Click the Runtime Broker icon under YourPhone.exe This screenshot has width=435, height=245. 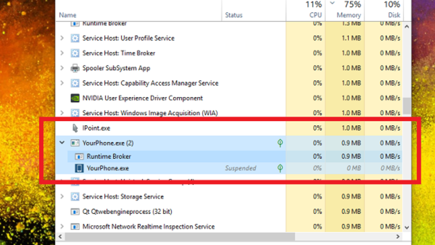79,156
